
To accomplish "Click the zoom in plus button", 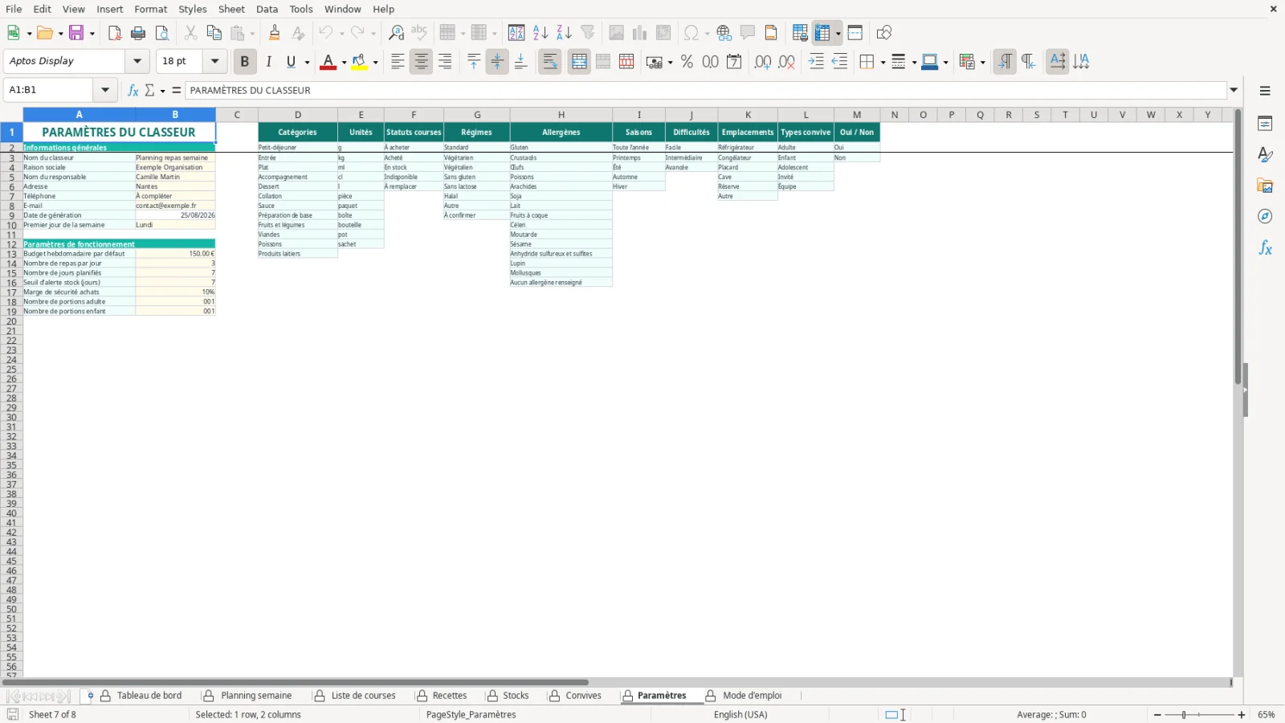I will pyautogui.click(x=1242, y=715).
